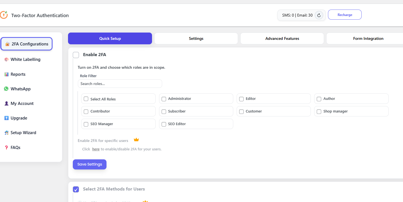Check the Shop manager role checkbox
Image resolution: width=403 pixels, height=202 pixels.
pyautogui.click(x=319, y=112)
